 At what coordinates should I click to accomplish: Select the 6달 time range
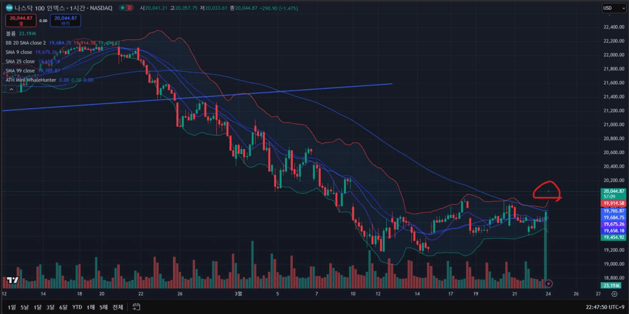63,307
